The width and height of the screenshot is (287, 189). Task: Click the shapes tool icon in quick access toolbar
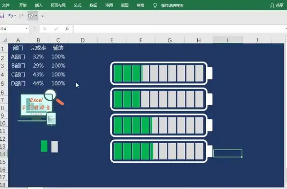pyautogui.click(x=31, y=16)
